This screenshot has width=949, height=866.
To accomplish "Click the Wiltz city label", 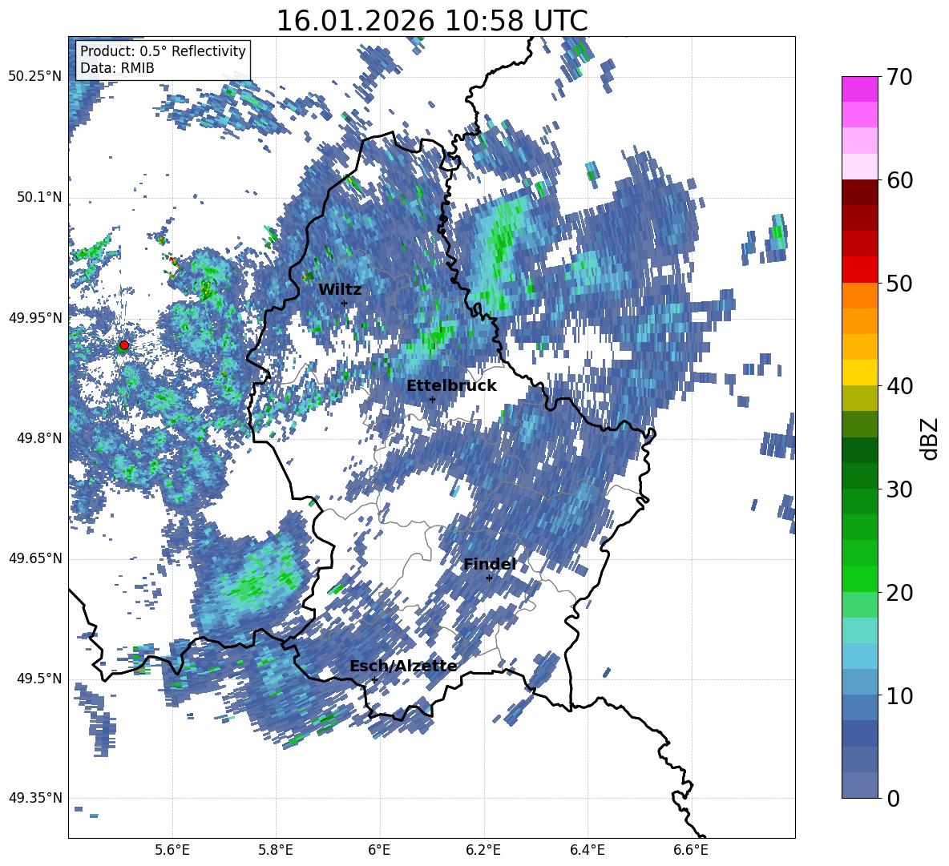I will pyautogui.click(x=340, y=290).
